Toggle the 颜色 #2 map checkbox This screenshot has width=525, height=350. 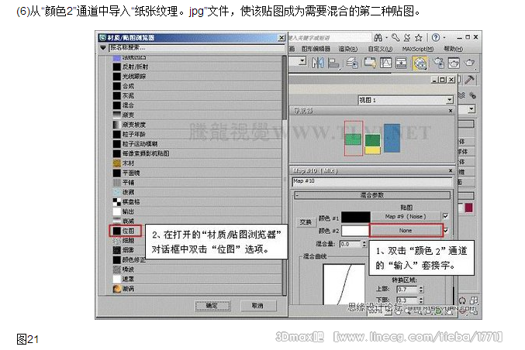click(445, 230)
